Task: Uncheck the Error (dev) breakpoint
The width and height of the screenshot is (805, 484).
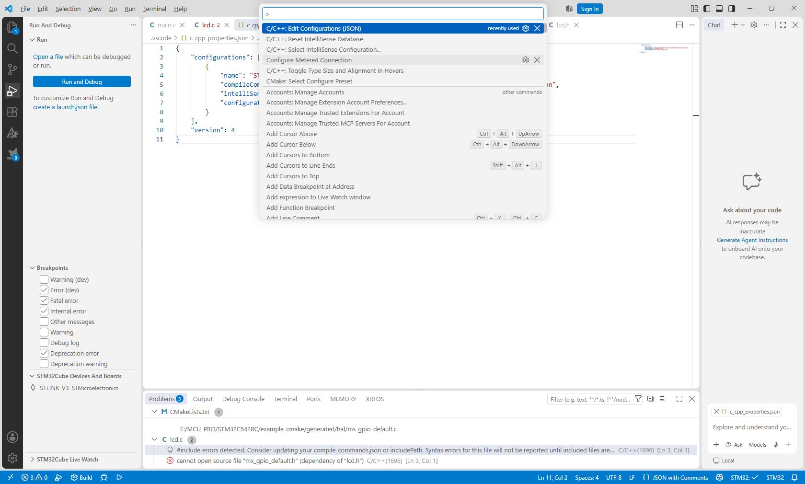Action: pyautogui.click(x=44, y=290)
